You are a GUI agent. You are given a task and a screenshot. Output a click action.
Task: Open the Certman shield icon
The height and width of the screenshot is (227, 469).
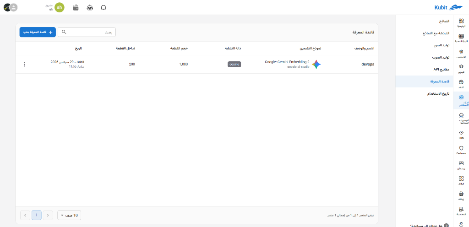pyautogui.click(x=461, y=149)
